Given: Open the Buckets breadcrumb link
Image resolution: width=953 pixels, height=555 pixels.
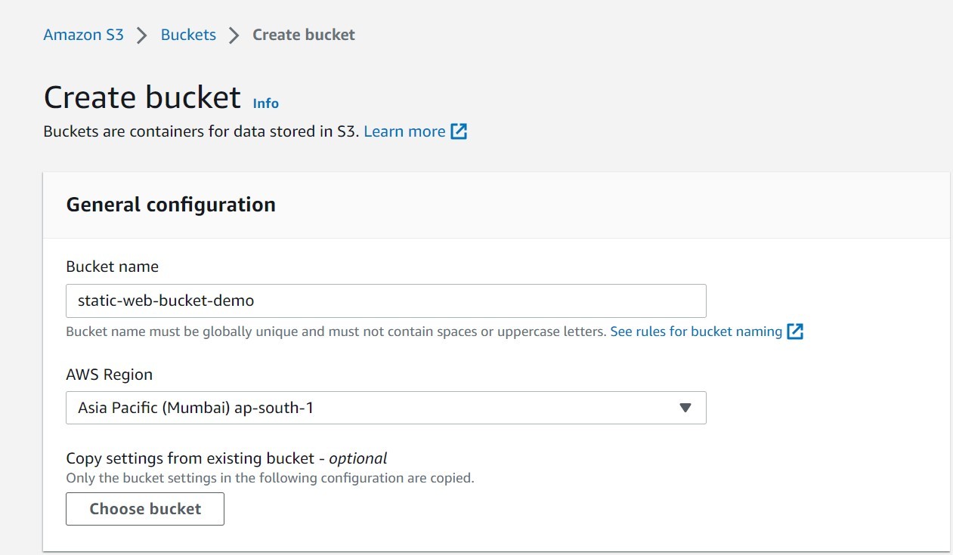Looking at the screenshot, I should [188, 34].
